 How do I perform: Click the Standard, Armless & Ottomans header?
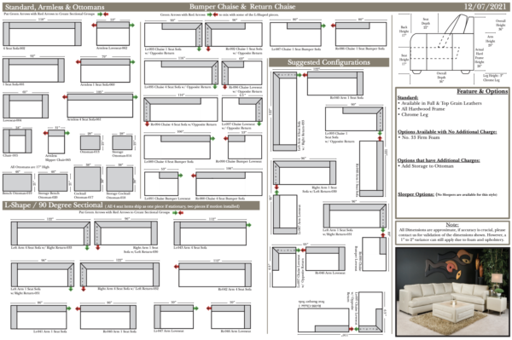pyautogui.click(x=55, y=7)
